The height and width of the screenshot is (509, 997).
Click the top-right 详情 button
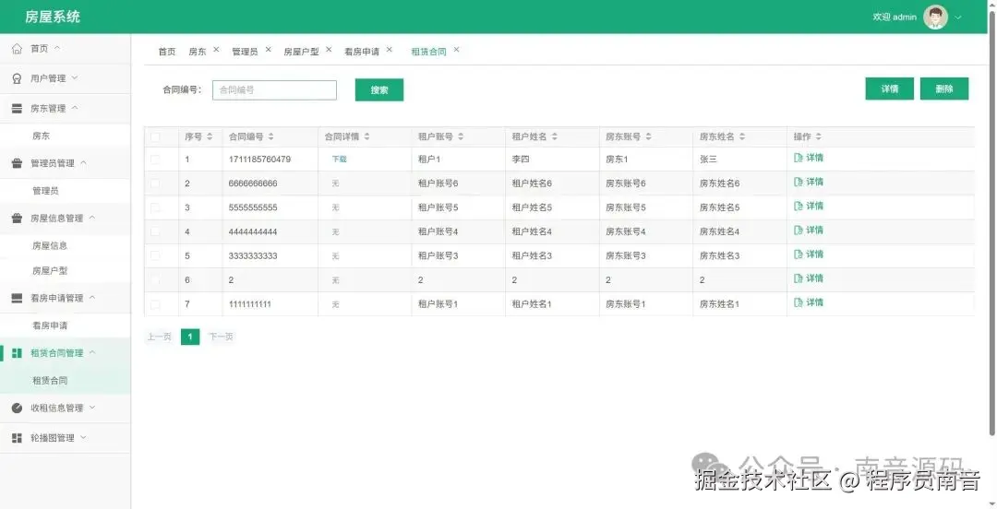tap(890, 89)
